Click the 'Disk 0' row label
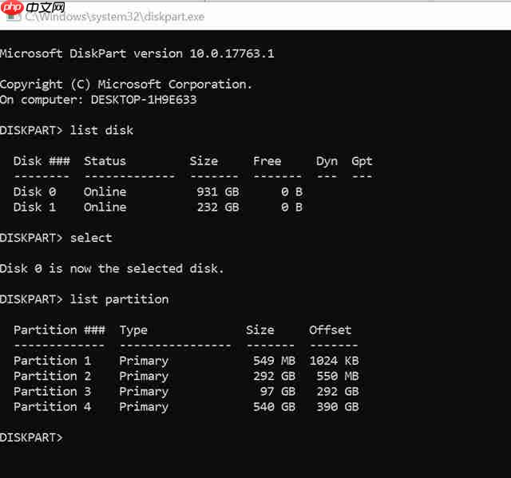 pyautogui.click(x=34, y=192)
